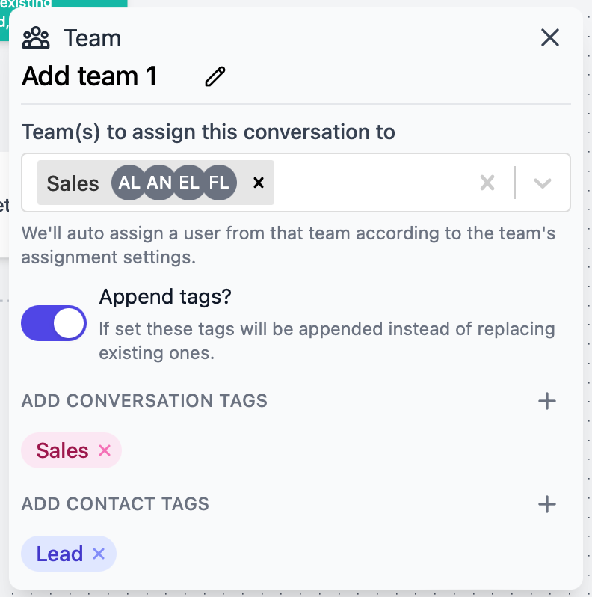Close the Team panel
592x597 pixels.
(550, 37)
